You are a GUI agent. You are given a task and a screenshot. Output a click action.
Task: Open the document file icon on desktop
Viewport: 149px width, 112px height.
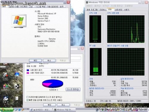17,99
